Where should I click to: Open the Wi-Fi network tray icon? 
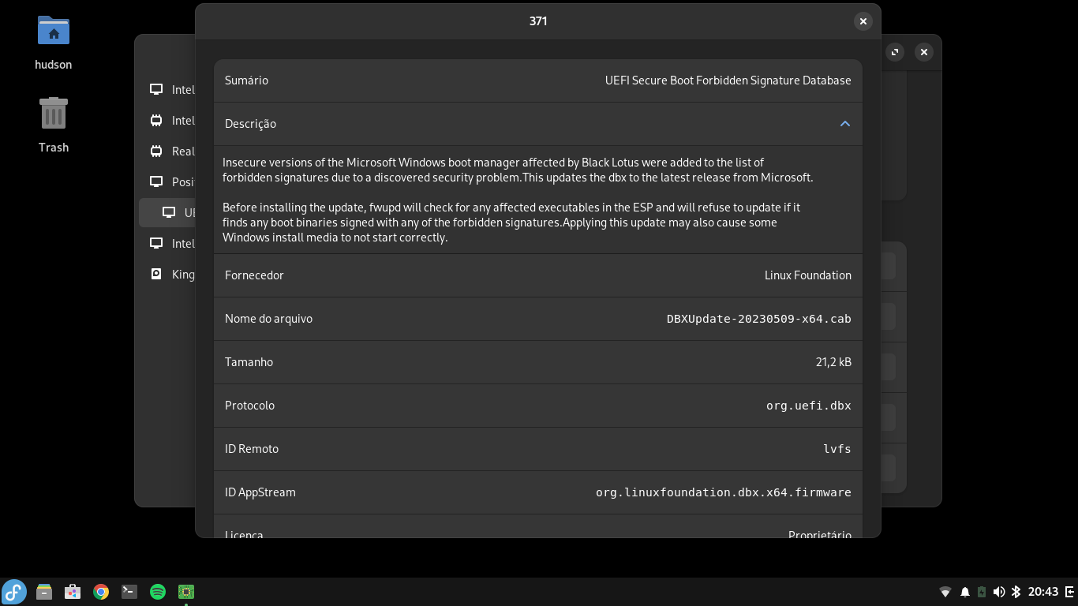click(945, 592)
